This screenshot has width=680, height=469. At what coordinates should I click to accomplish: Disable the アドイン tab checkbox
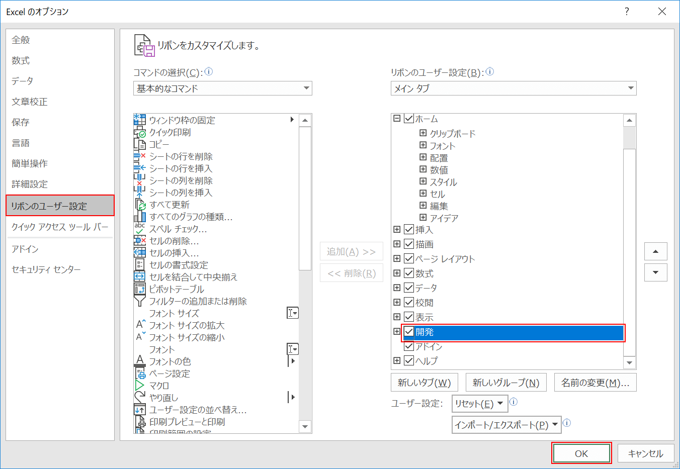[408, 346]
